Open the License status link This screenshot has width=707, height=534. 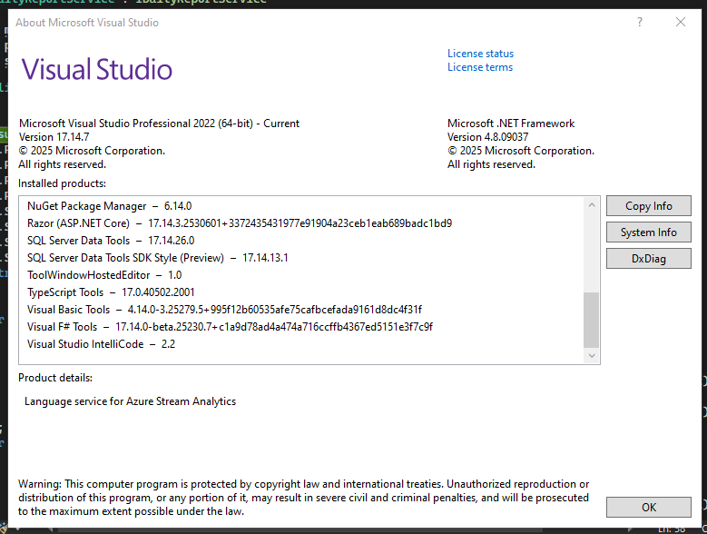pos(480,54)
